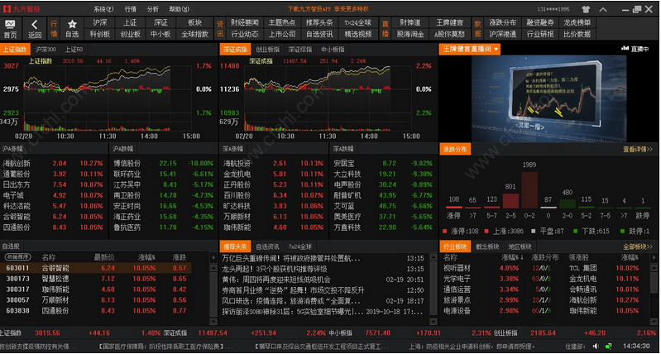Viewport: 661px width, 354px height.
Task: Click the green network connection icon
Action: pyautogui.click(x=608, y=346)
